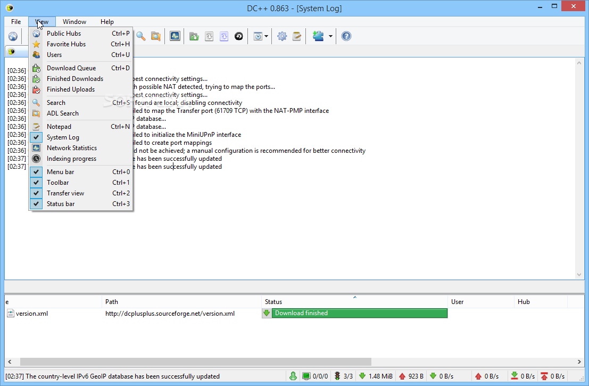Select Search entry in View menu
The height and width of the screenshot is (386, 589).
[81, 103]
